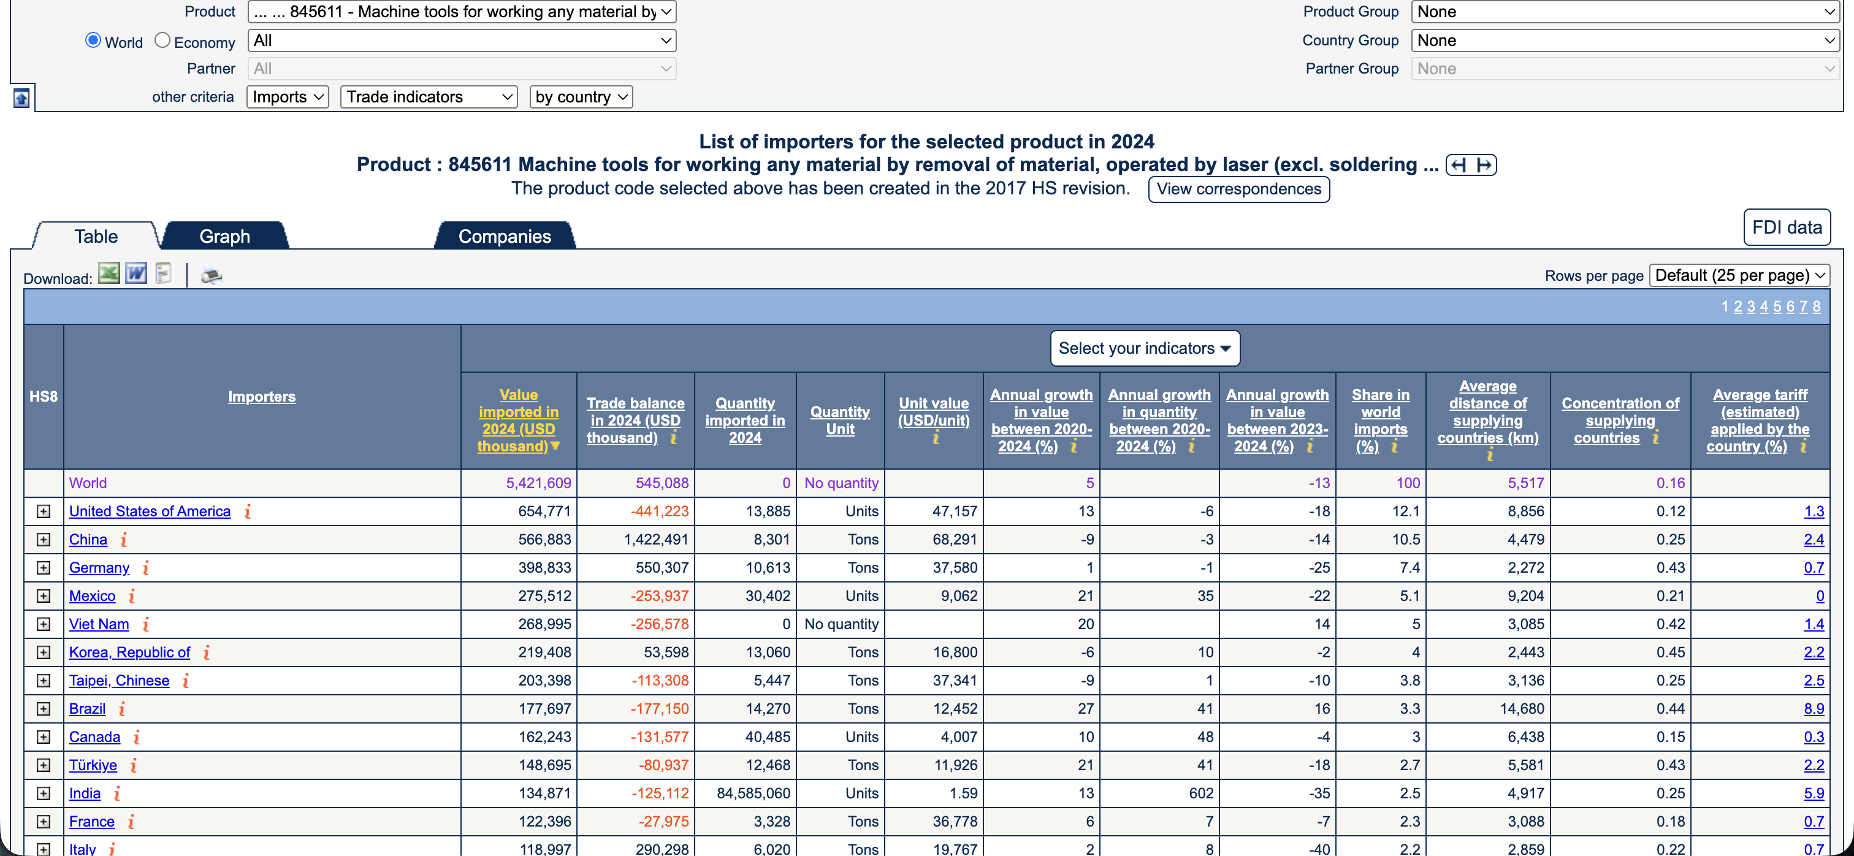The width and height of the screenshot is (1854, 856).
Task: Click info icon in Trade balance header
Action: click(674, 438)
